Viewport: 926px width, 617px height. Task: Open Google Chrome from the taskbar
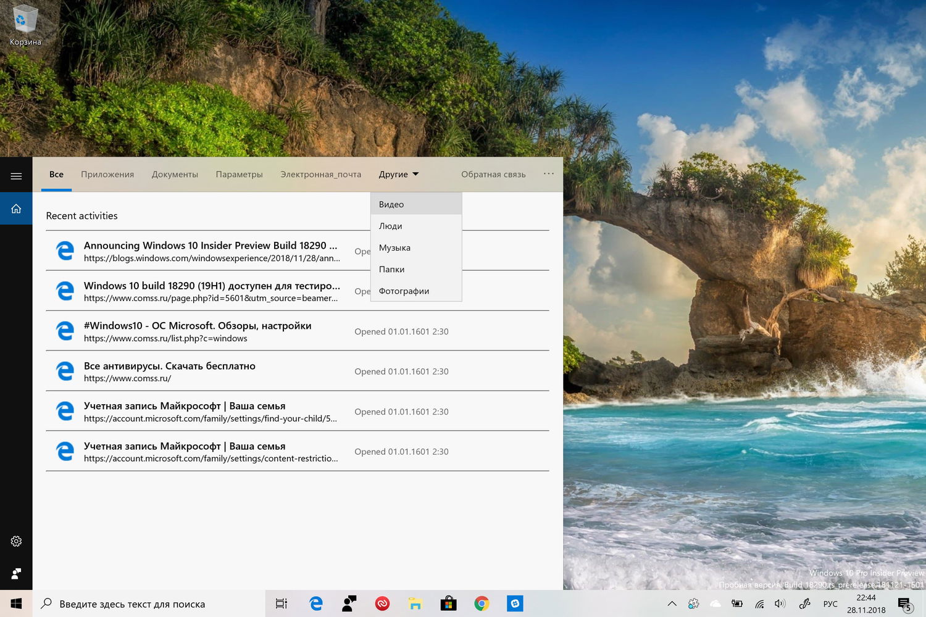[x=482, y=603]
